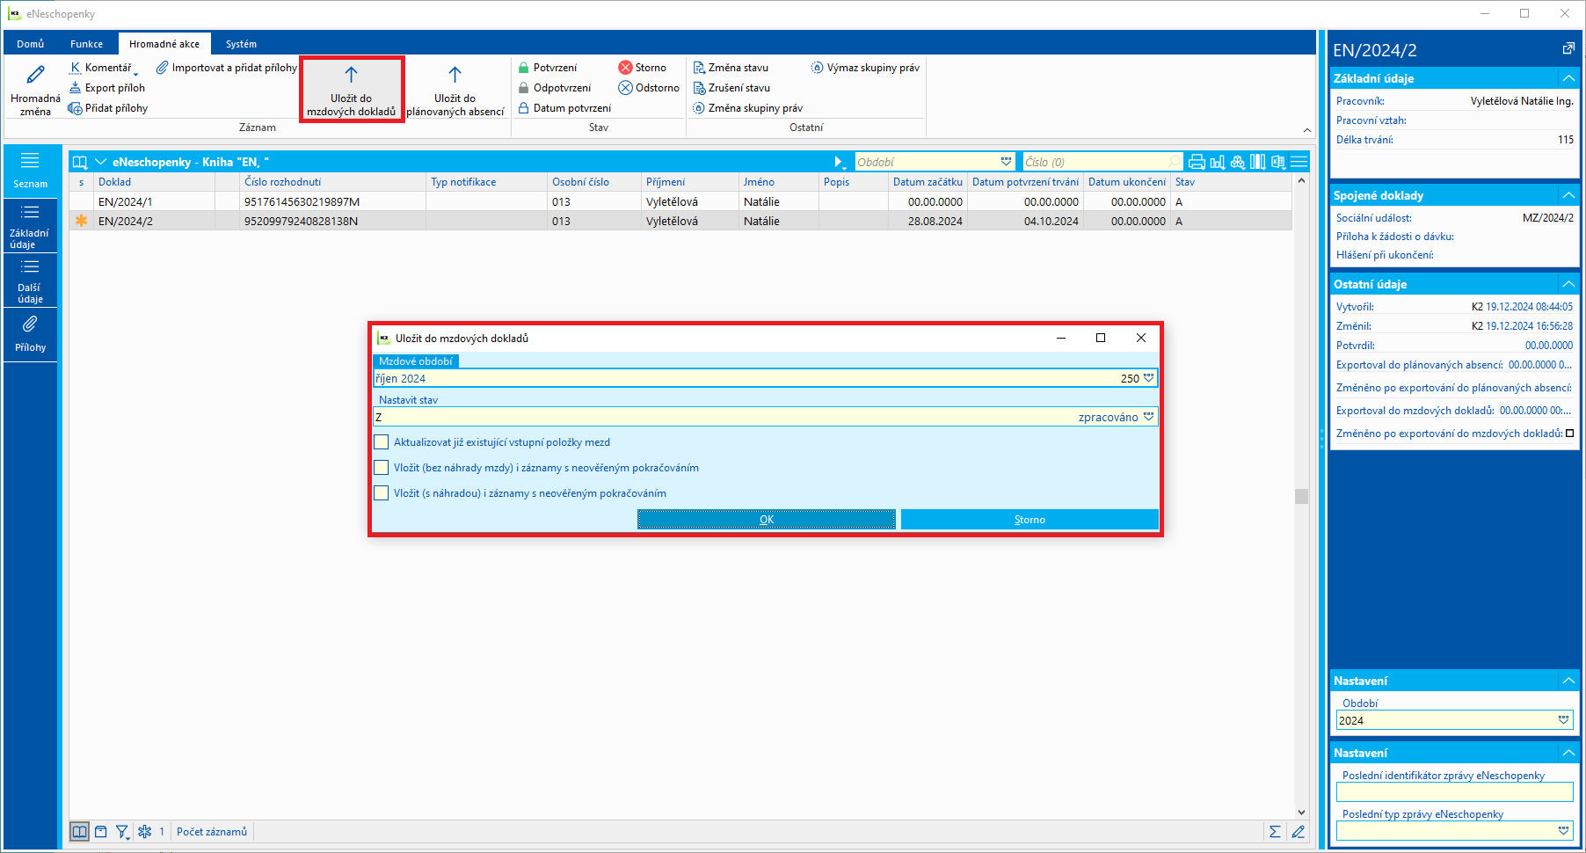This screenshot has width=1586, height=853.
Task: Open Poslední typ zprávy eNeschopenky dropdown
Action: pyautogui.click(x=1563, y=830)
